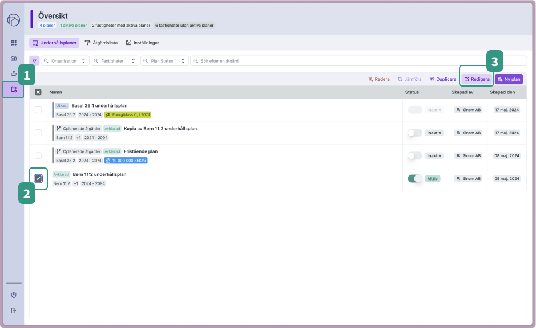Viewport: 536px width, 328px height.
Task: Focus the 'Sök efter en åtgärd' search field
Action: point(358,61)
